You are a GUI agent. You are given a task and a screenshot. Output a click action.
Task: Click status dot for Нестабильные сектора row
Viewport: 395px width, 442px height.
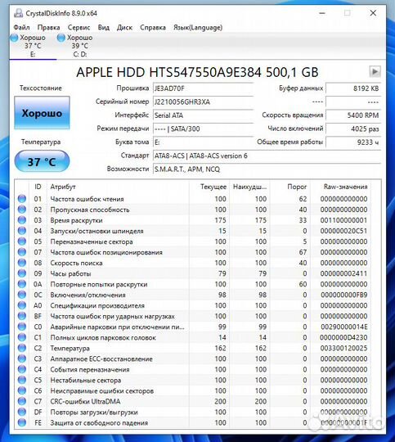click(x=22, y=381)
